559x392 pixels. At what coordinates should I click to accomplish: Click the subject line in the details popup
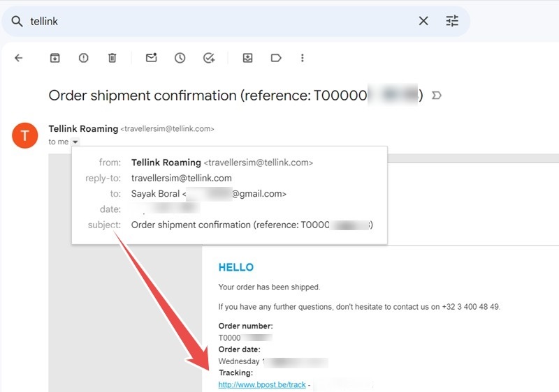click(x=252, y=225)
